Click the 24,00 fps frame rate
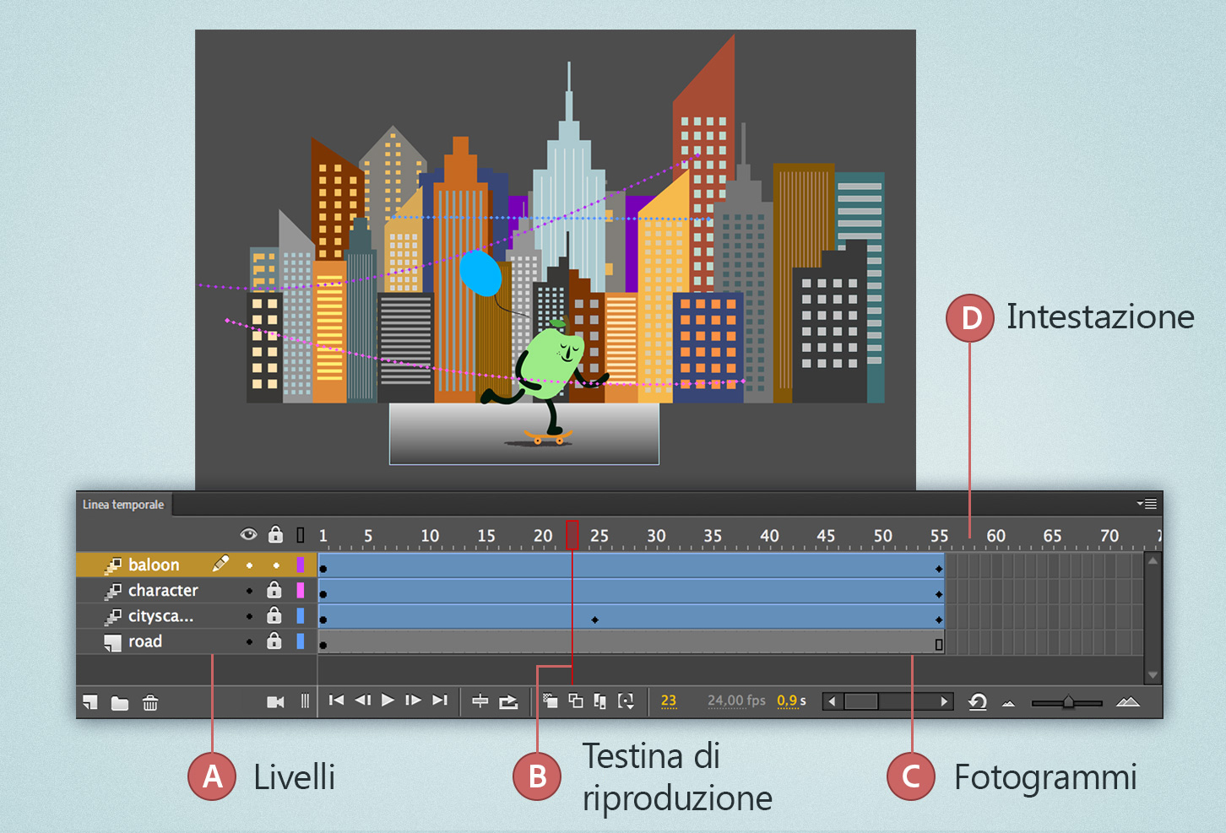Screen dimensions: 1226x833 pyautogui.click(x=736, y=700)
